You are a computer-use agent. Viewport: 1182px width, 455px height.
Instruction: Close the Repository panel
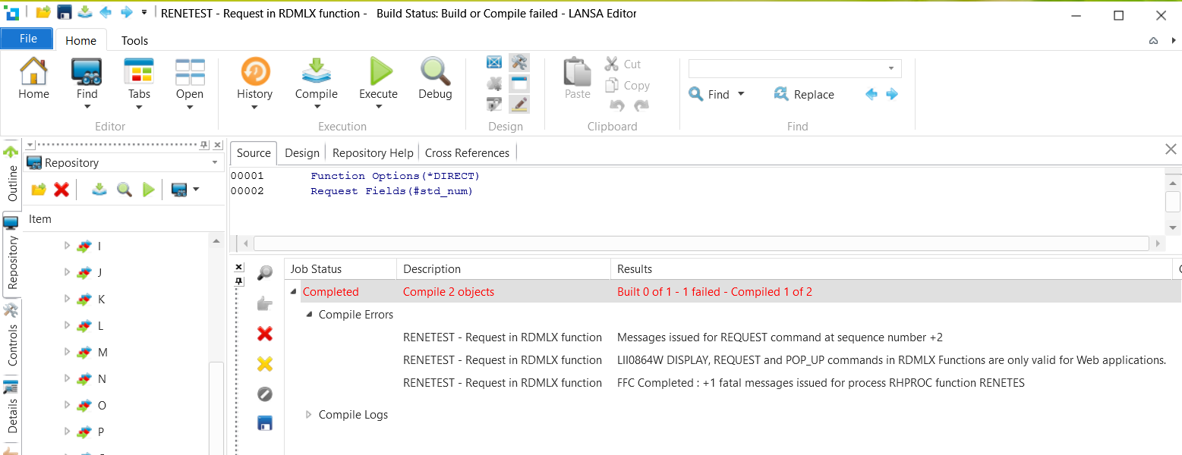coord(218,145)
